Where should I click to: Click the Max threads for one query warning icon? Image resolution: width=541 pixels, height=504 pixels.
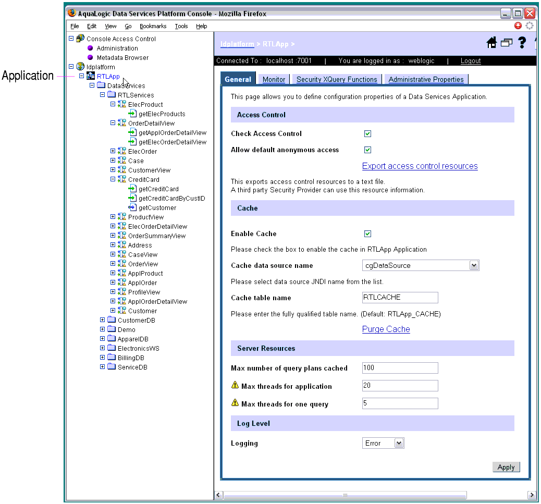[x=235, y=402]
